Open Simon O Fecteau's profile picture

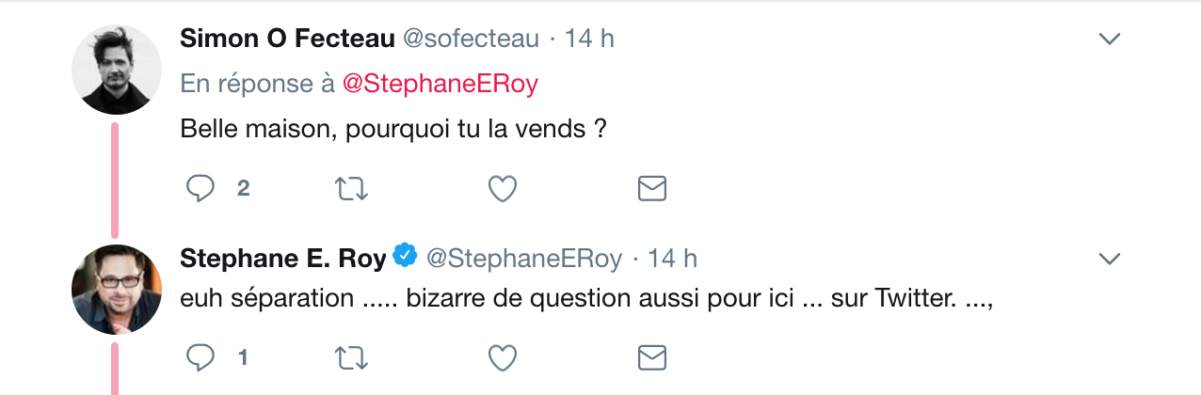coord(117,70)
